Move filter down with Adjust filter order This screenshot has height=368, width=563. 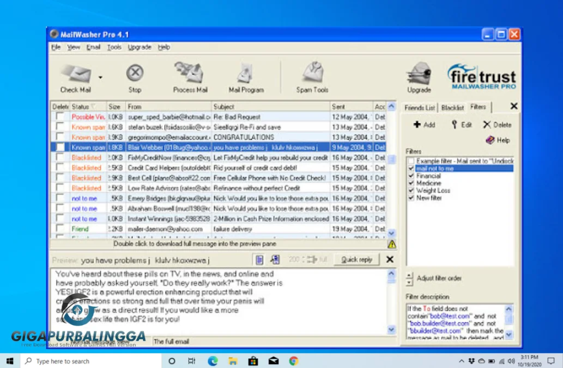tap(409, 282)
